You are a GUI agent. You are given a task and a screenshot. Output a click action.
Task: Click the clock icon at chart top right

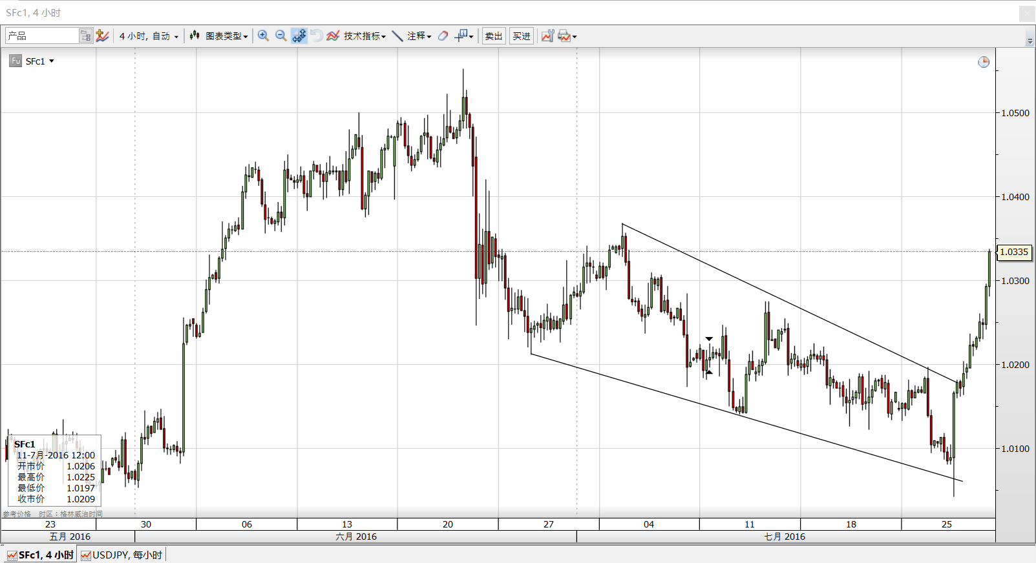984,62
